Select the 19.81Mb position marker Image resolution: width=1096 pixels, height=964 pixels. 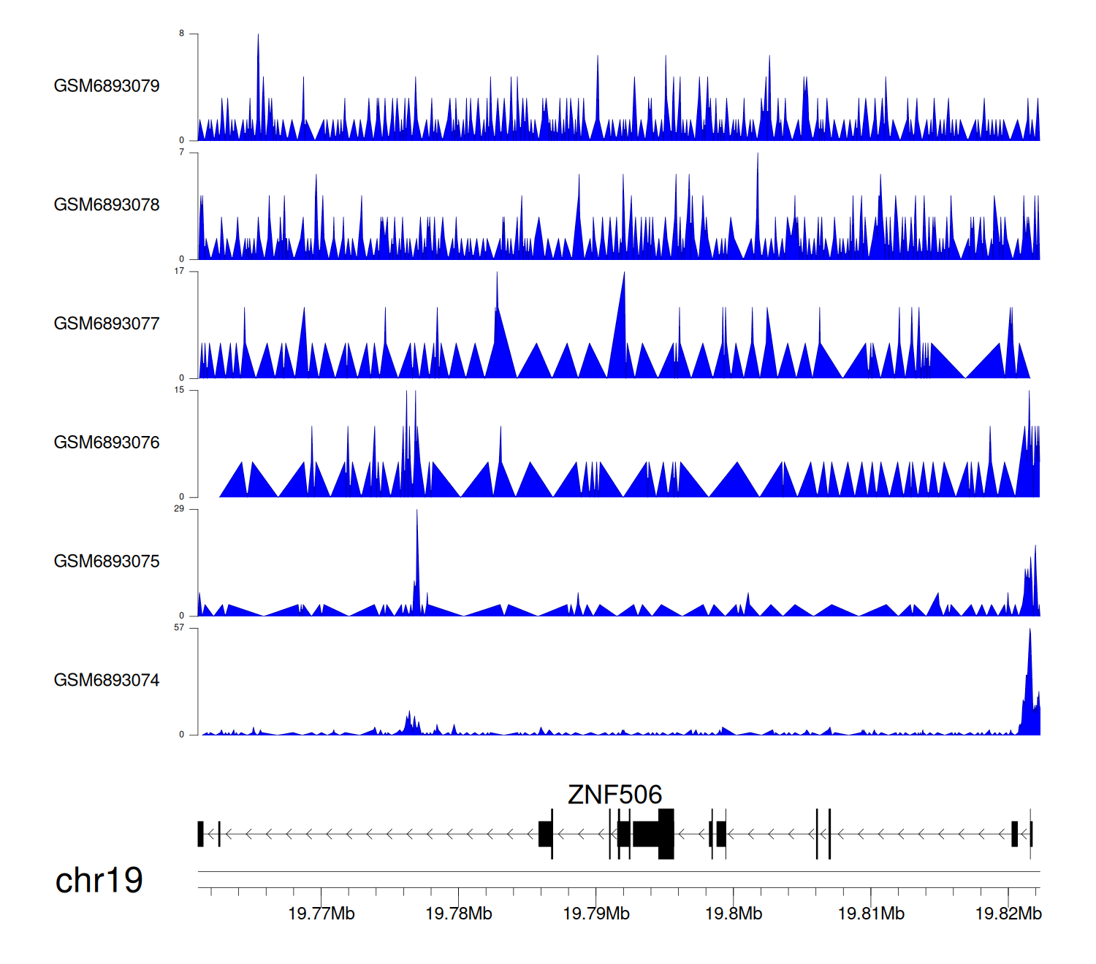coord(870,914)
